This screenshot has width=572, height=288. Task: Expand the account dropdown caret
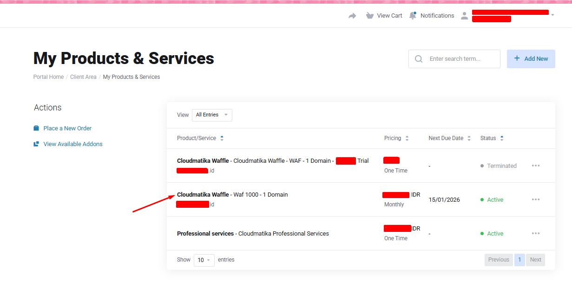click(x=552, y=15)
